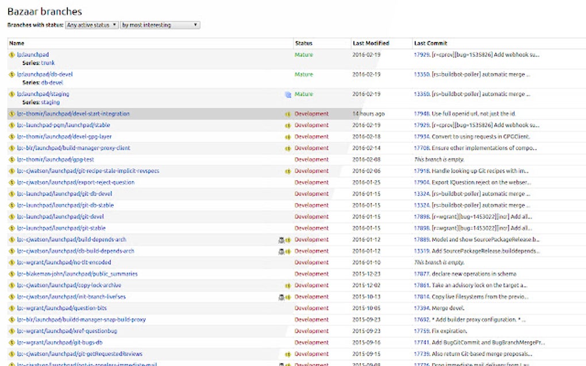The height and width of the screenshot is (366, 586).
Task: Click the merge badge in git-getRequestedReviews row
Action: tap(288, 355)
